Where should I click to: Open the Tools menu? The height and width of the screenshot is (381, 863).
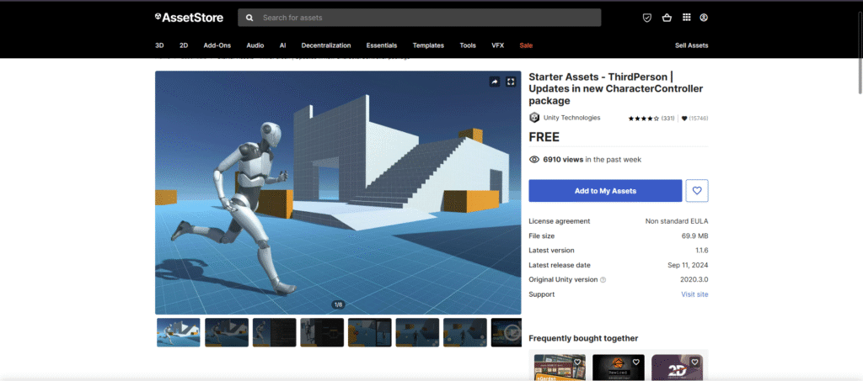pos(468,45)
